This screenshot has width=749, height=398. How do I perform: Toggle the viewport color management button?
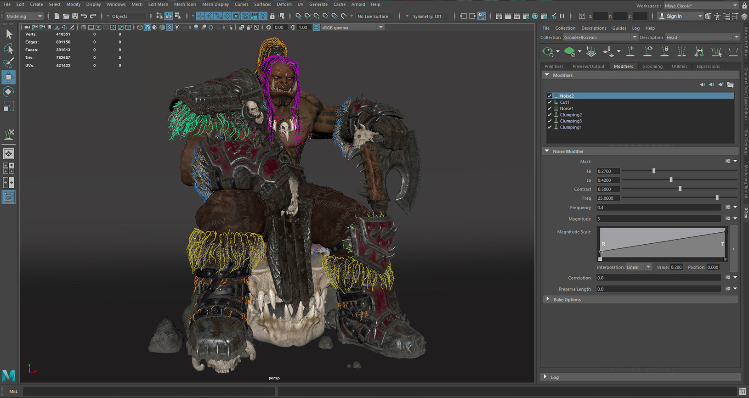click(x=316, y=28)
